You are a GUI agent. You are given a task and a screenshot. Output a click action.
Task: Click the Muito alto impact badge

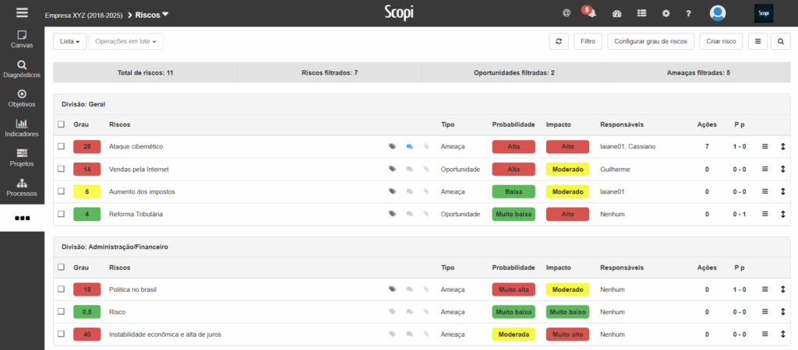pos(567,334)
